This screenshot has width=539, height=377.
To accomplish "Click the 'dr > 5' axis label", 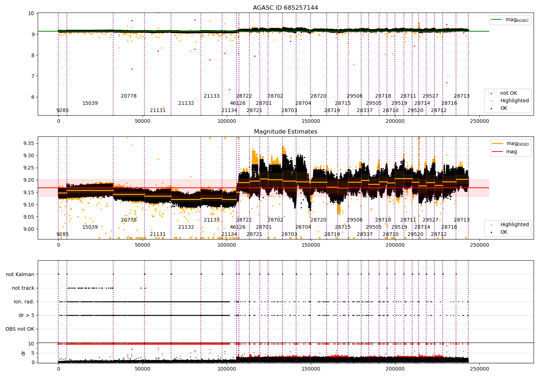I will (x=27, y=315).
